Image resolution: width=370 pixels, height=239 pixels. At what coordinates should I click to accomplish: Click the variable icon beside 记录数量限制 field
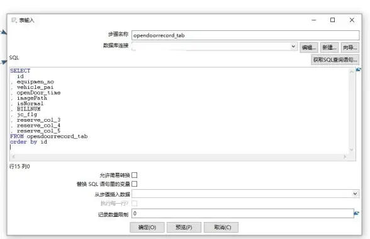(x=357, y=213)
